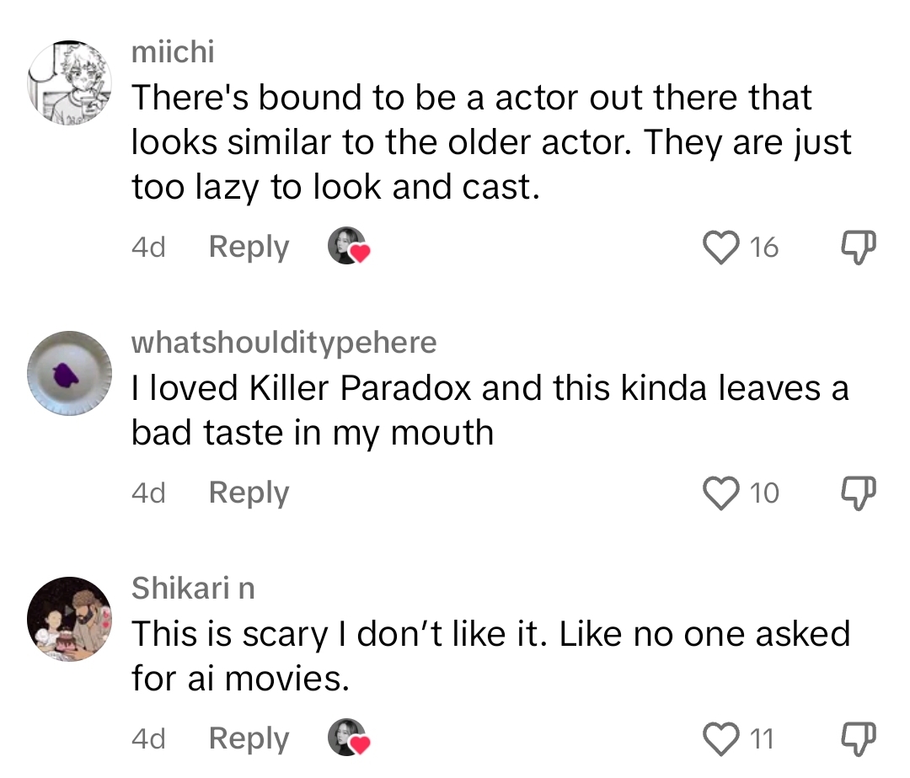
Task: Open whatshoulditypehere's profile by tapping their name
Action: coord(284,343)
